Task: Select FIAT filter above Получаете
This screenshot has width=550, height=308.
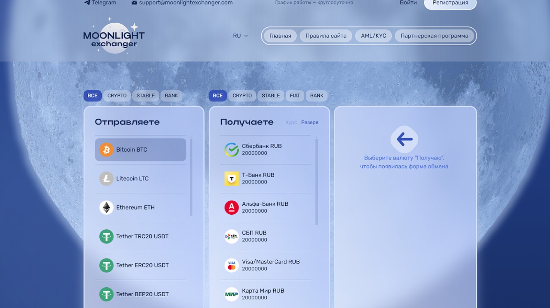Action: 295,95
